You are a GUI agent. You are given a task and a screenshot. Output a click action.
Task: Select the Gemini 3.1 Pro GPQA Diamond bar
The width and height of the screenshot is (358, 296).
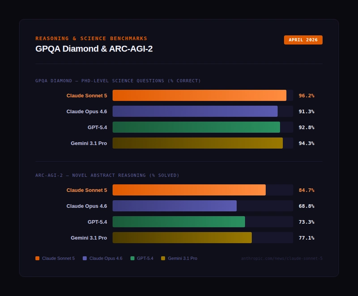point(197,143)
